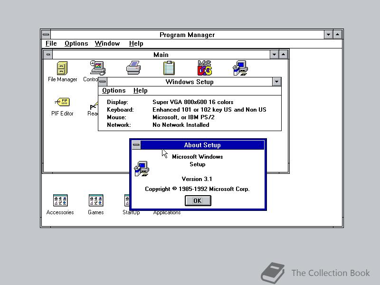The image size is (380, 285).
Task: Click the Version 3.1 text
Action: click(197, 179)
